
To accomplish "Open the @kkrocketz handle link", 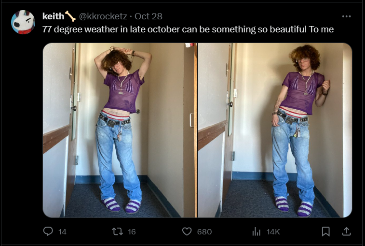I will pyautogui.click(x=103, y=16).
